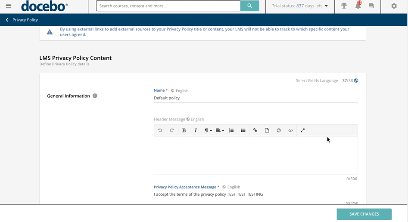Viewport: 408px width, 222px height.
Task: Open the notifications bell
Action: point(358,6)
